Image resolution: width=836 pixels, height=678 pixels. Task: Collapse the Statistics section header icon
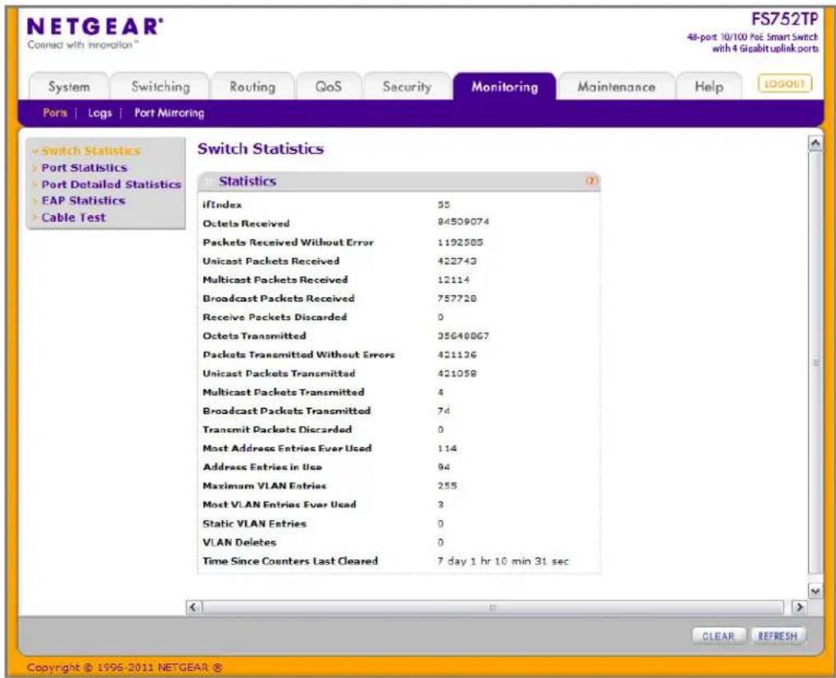pyautogui.click(x=209, y=182)
